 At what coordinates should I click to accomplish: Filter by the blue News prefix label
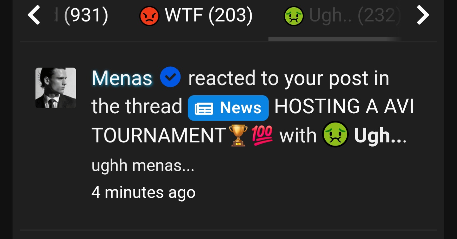[228, 108]
